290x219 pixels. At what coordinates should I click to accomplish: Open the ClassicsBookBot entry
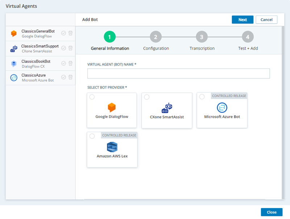tap(40, 63)
